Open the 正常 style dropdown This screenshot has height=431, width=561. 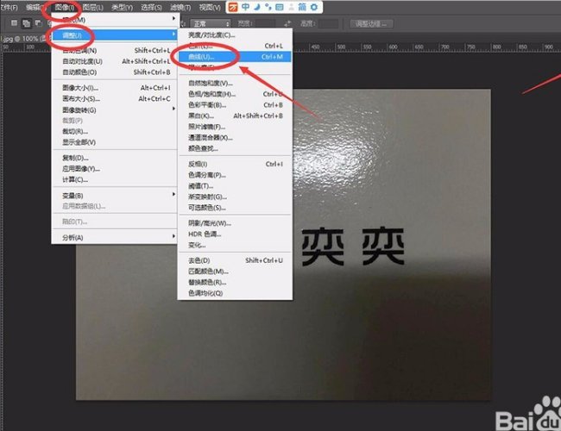[x=210, y=24]
